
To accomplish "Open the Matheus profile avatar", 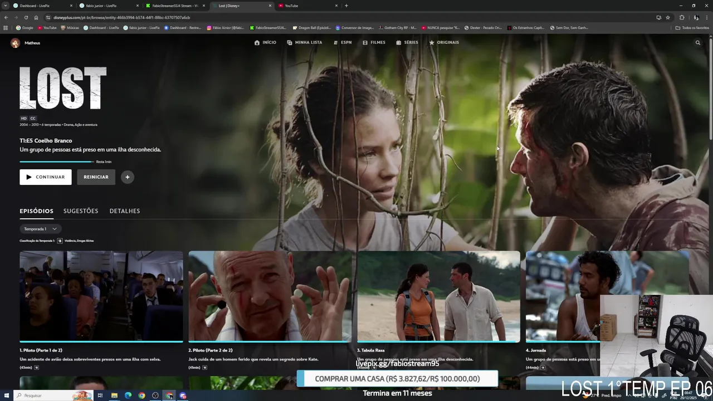I will pyautogui.click(x=15, y=43).
